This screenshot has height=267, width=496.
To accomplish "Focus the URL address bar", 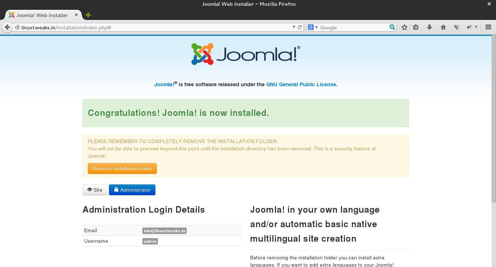I will (x=156, y=27).
